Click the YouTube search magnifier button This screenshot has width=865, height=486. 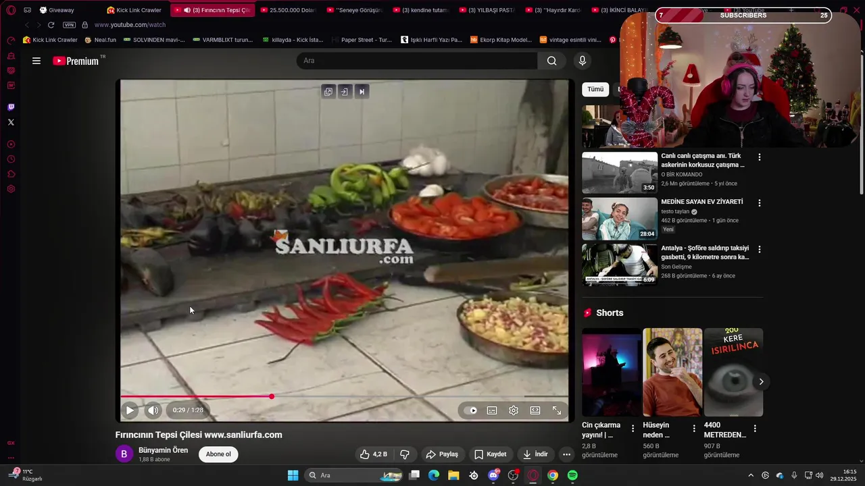tap(551, 61)
